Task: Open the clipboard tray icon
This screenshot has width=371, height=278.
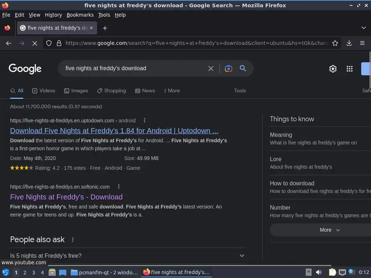Action: [332, 272]
